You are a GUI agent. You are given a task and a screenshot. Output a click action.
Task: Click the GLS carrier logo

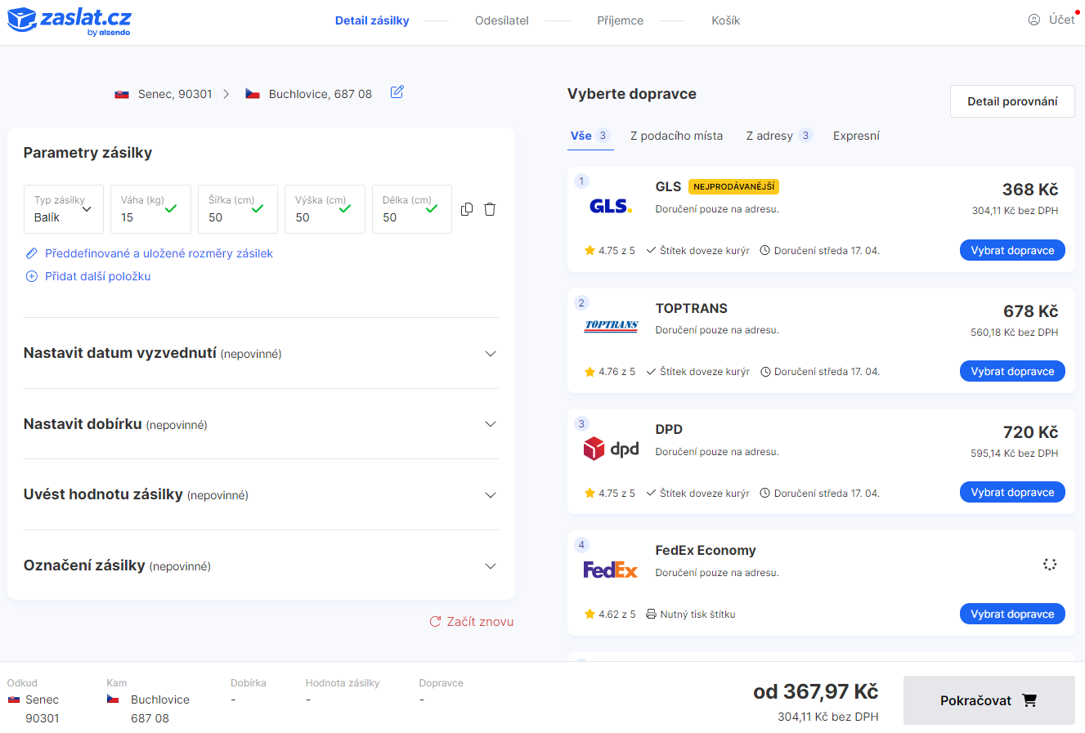(x=611, y=206)
